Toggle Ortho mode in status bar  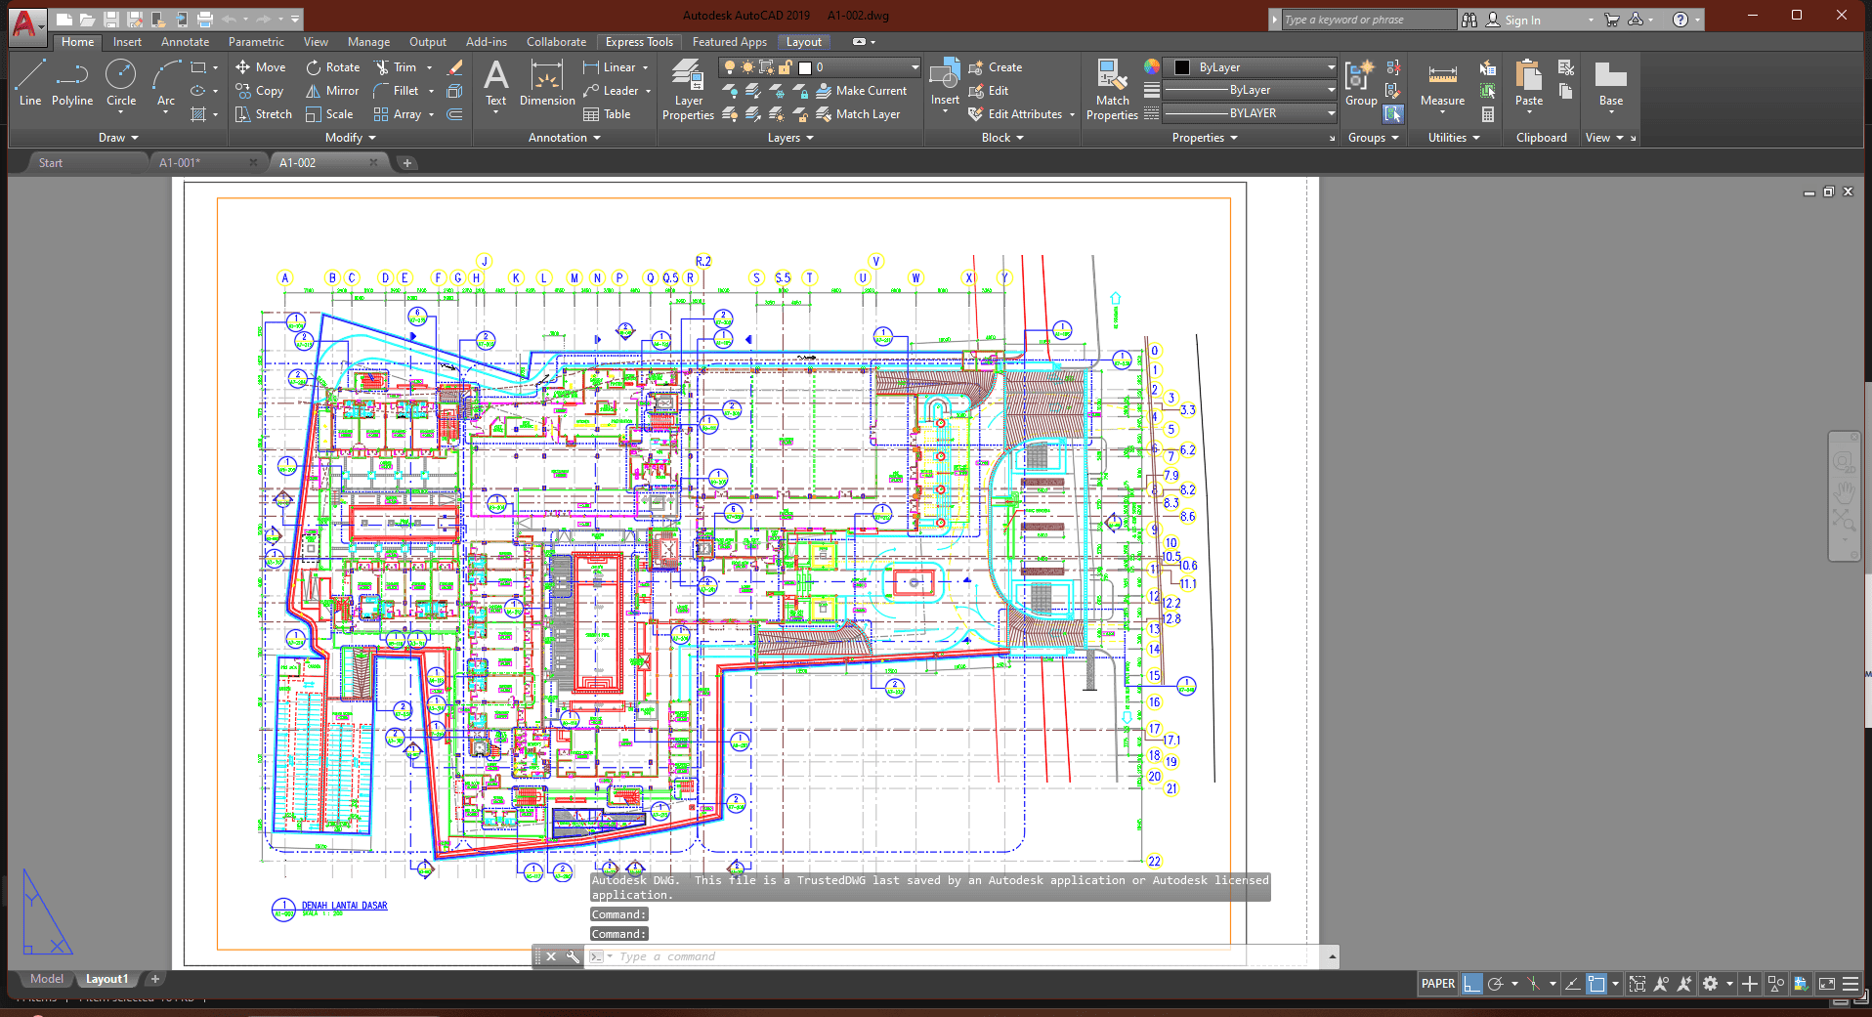tap(1471, 984)
